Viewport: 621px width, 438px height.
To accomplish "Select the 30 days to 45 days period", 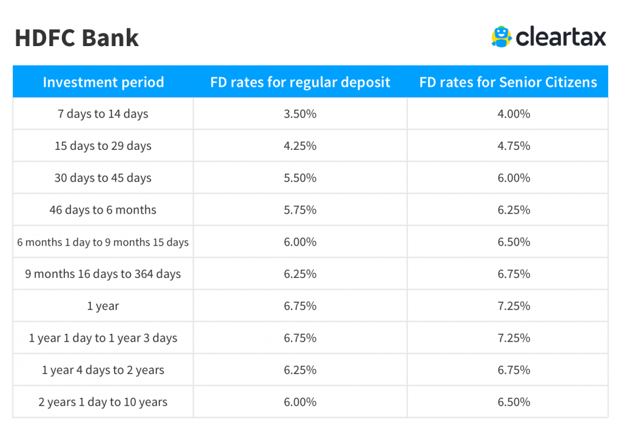I will click(103, 178).
